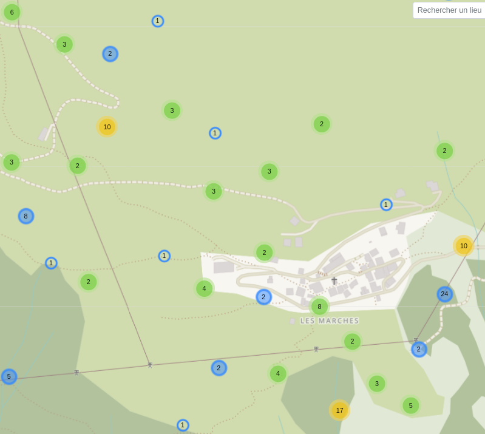Screen dimensions: 485x434
Task: Open blue 2 marker right of topmost green 3
Action: (110, 54)
